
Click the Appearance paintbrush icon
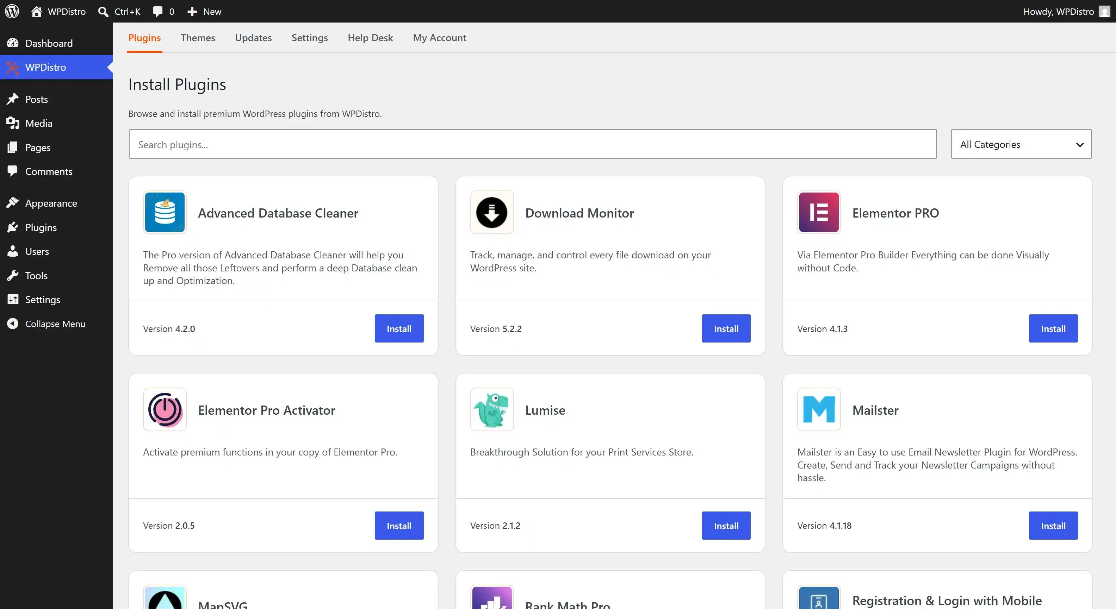(13, 203)
